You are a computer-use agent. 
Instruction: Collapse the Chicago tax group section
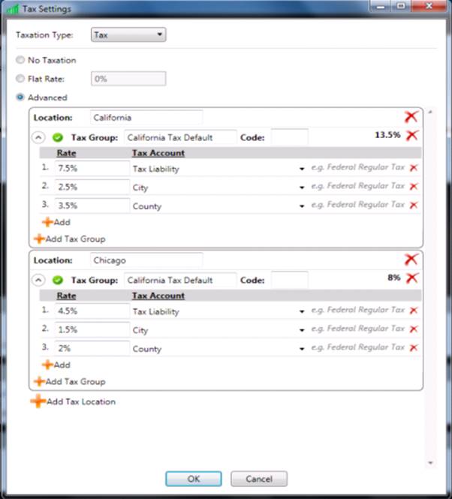pos(38,280)
